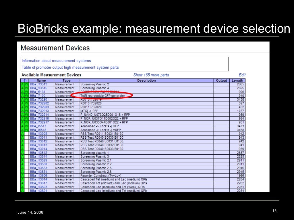
Task: Click part name BBa_I732913
Action: pos(39,111)
